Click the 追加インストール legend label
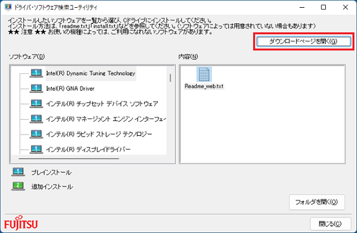357x233 pixels. [52, 186]
